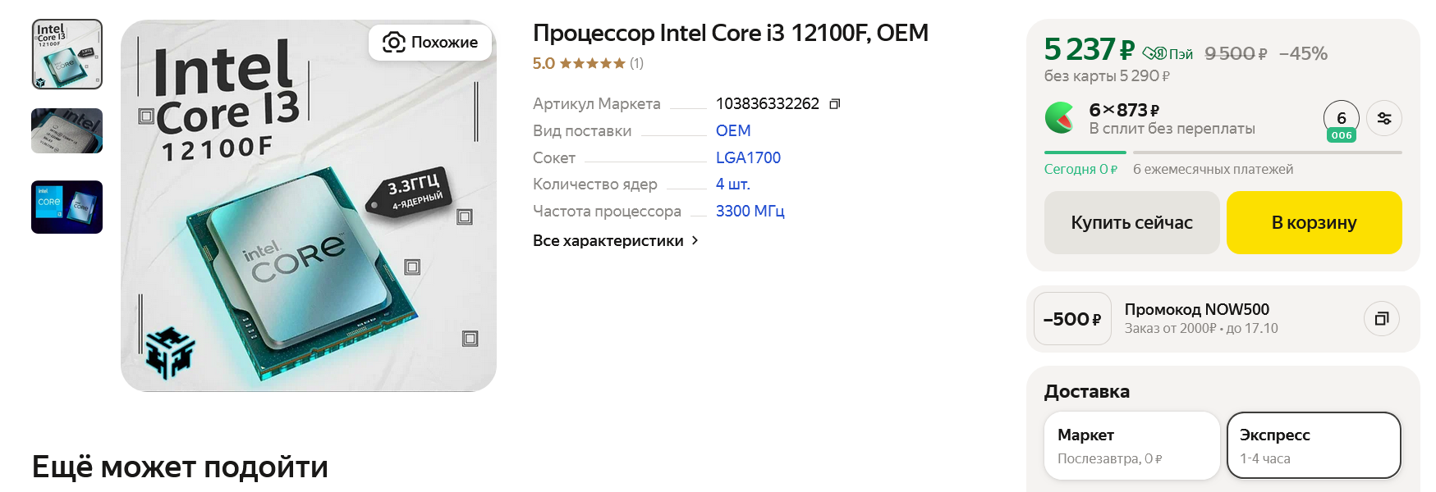Image resolution: width=1436 pixels, height=492 pixels.
Task: Click the star rating icons
Action: click(x=592, y=63)
